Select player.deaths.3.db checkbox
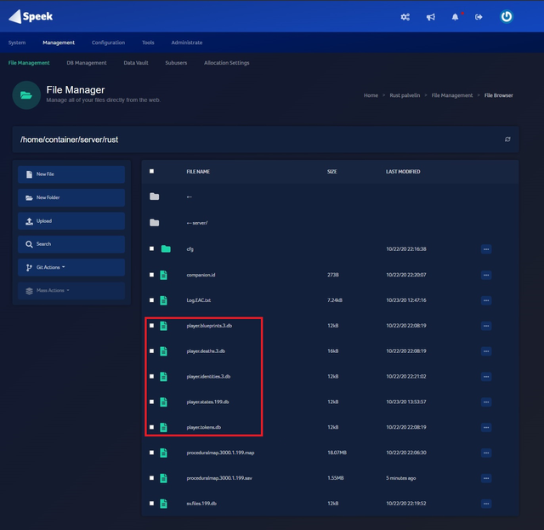 151,350
